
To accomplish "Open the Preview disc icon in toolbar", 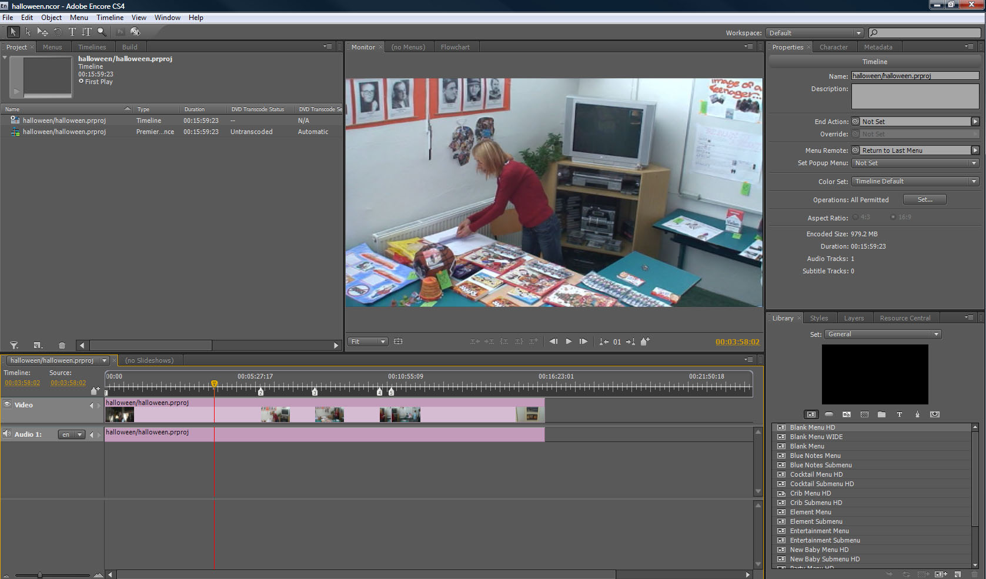I will tap(136, 32).
